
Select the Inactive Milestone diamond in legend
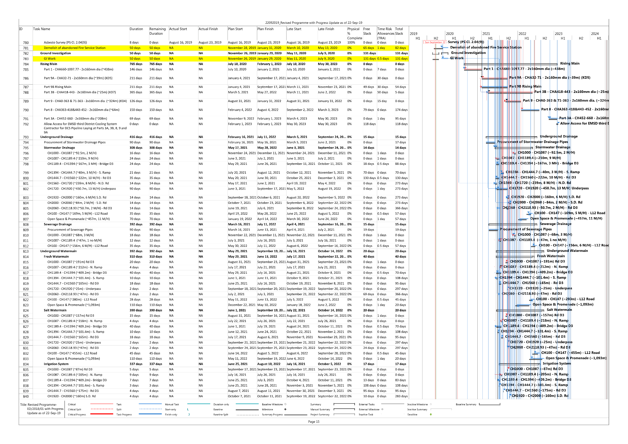pos(431,404)
